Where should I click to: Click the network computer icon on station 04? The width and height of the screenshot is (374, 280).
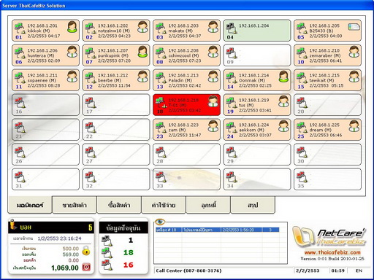click(x=231, y=28)
